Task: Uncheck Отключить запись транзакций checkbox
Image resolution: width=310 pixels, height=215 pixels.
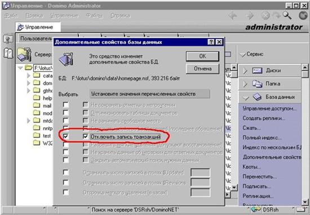Action: [86, 137]
